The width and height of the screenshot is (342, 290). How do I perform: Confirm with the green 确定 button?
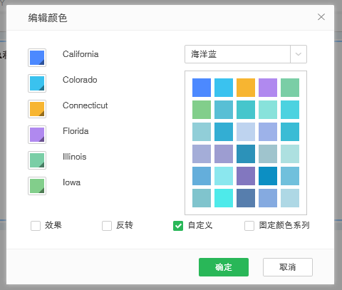[x=224, y=267]
